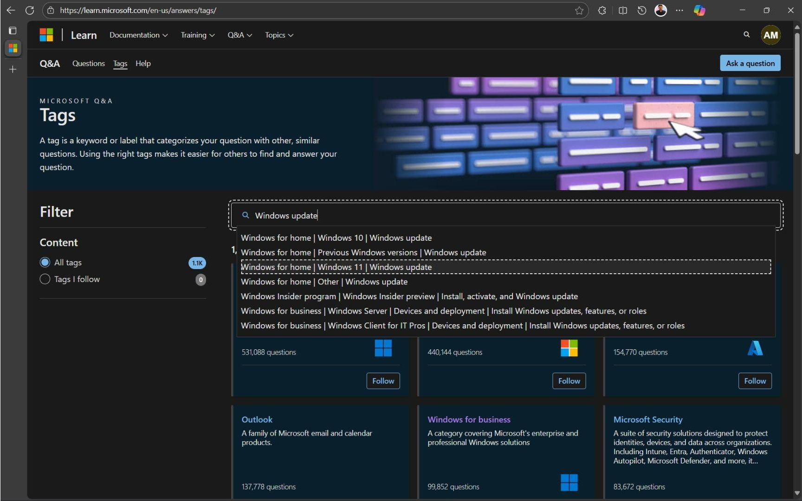This screenshot has height=501, width=802.
Task: Click the search magnifier inside the tag search box
Action: [x=246, y=215]
